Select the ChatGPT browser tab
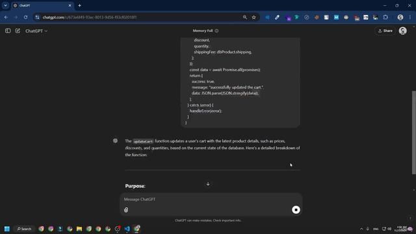 click(x=42, y=5)
